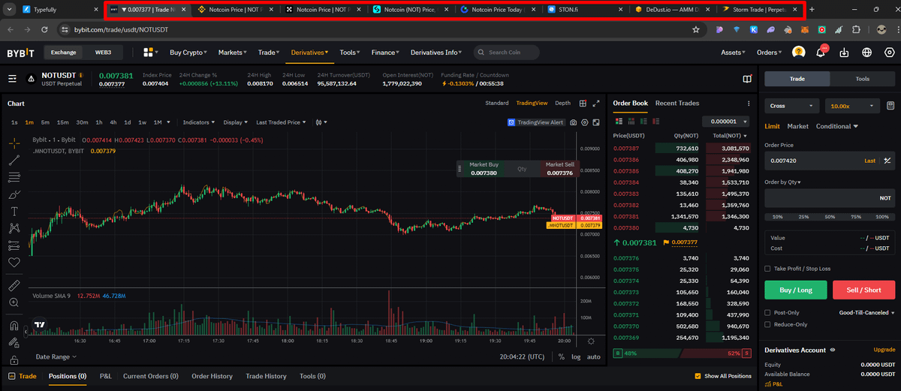Toggle auto scale on the chart
The image size is (901, 391).
[593, 357]
